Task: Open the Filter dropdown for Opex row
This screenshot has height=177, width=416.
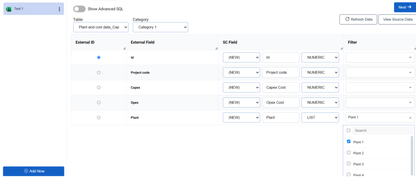Action: [x=380, y=102]
